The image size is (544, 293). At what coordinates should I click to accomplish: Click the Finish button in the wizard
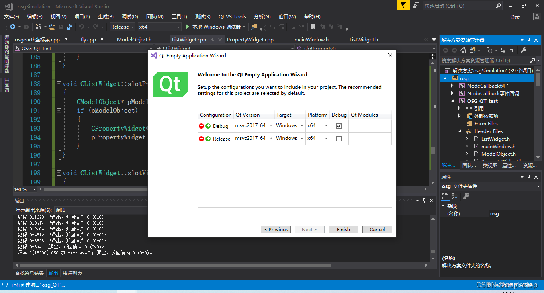click(343, 230)
